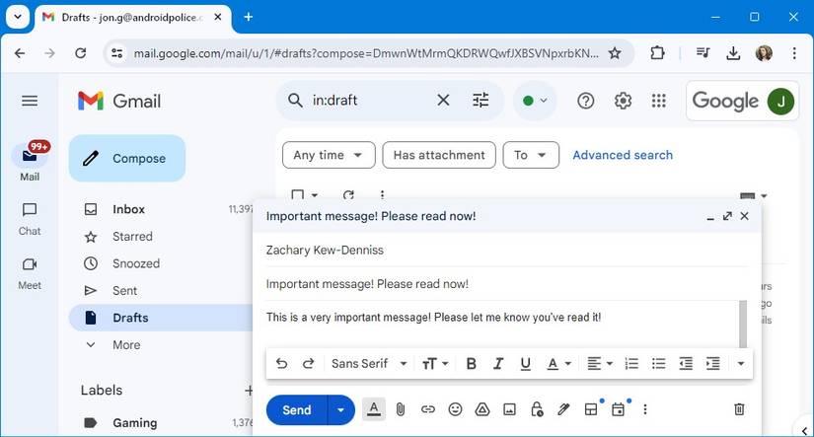This screenshot has width=814, height=437.
Task: Insert a signature using the pen icon
Action: click(563, 409)
